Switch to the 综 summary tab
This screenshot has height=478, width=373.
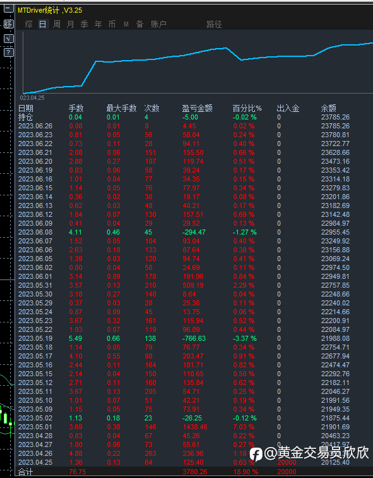click(29, 24)
